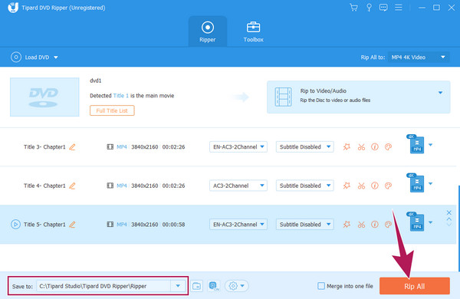Click the 4K MP4 format icon for Title 5
Screen dimensions: 460x299
coord(416,222)
